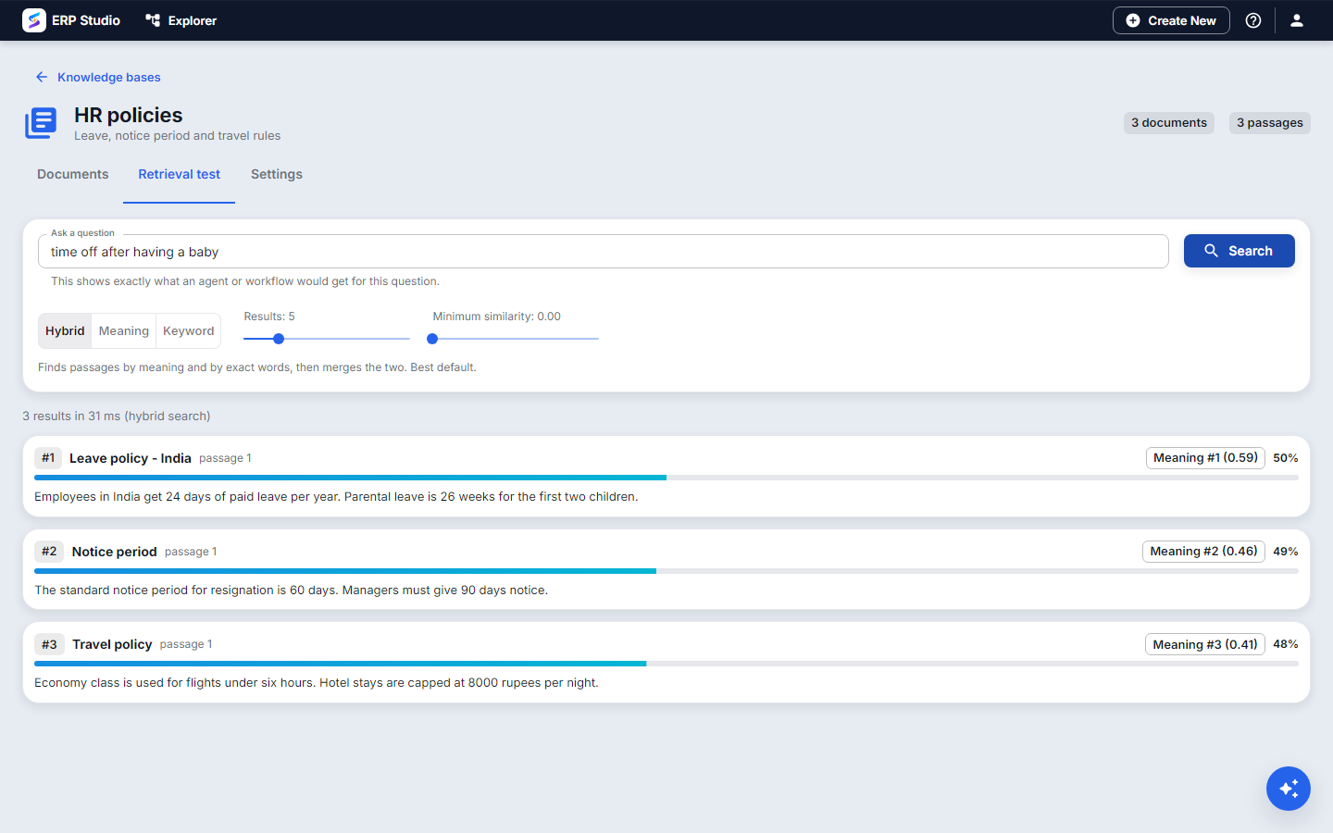Screen dimensions: 1333x833
Task: Click the HR policies document stack icon
Action: pyautogui.click(x=41, y=123)
